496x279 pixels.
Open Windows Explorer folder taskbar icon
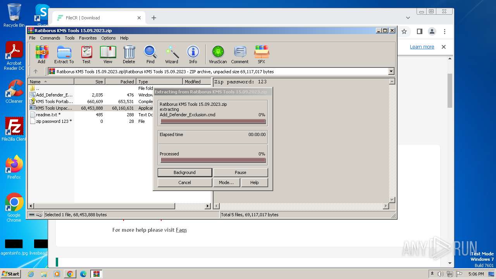44,274
